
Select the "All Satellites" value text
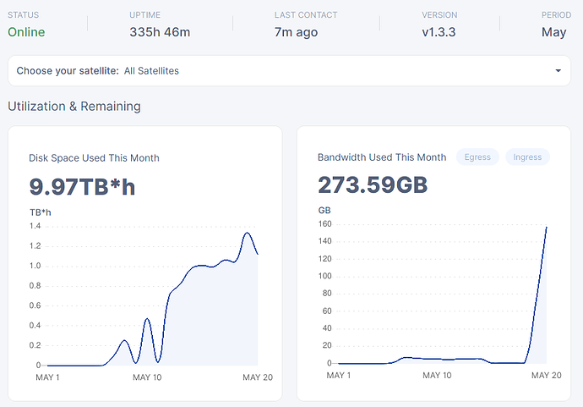coord(151,71)
